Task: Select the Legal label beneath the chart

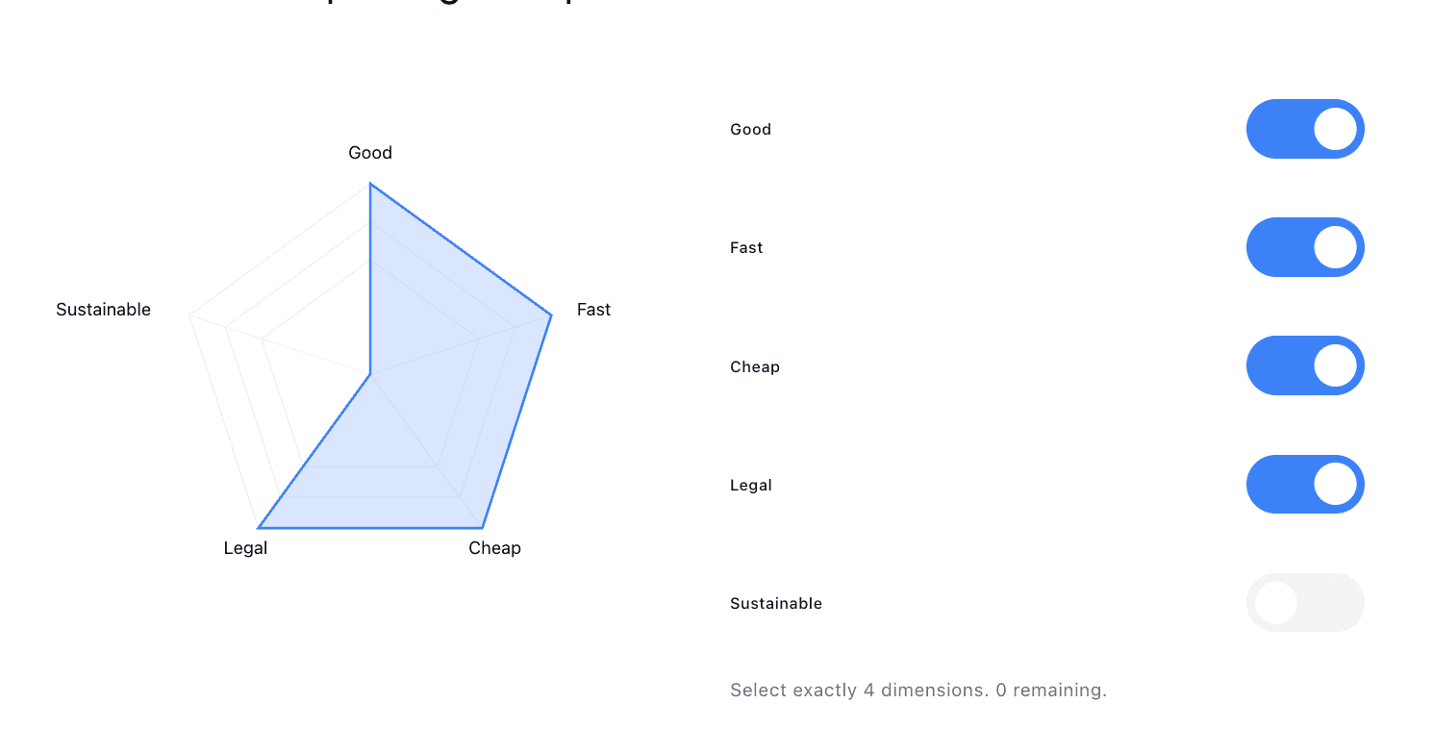Action: pyautogui.click(x=245, y=547)
